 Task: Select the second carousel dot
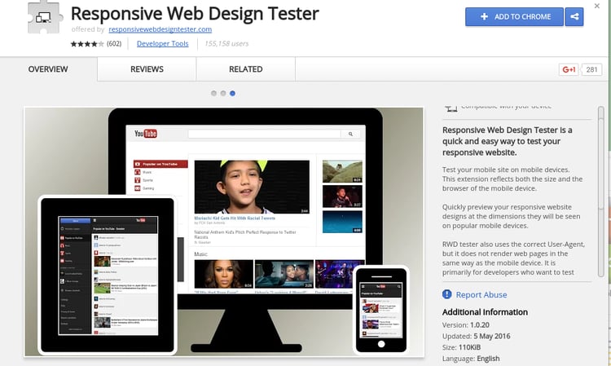[223, 94]
